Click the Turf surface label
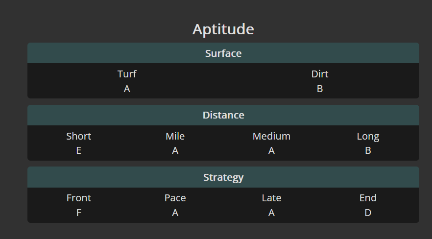This screenshot has height=239, width=432. pyautogui.click(x=127, y=74)
